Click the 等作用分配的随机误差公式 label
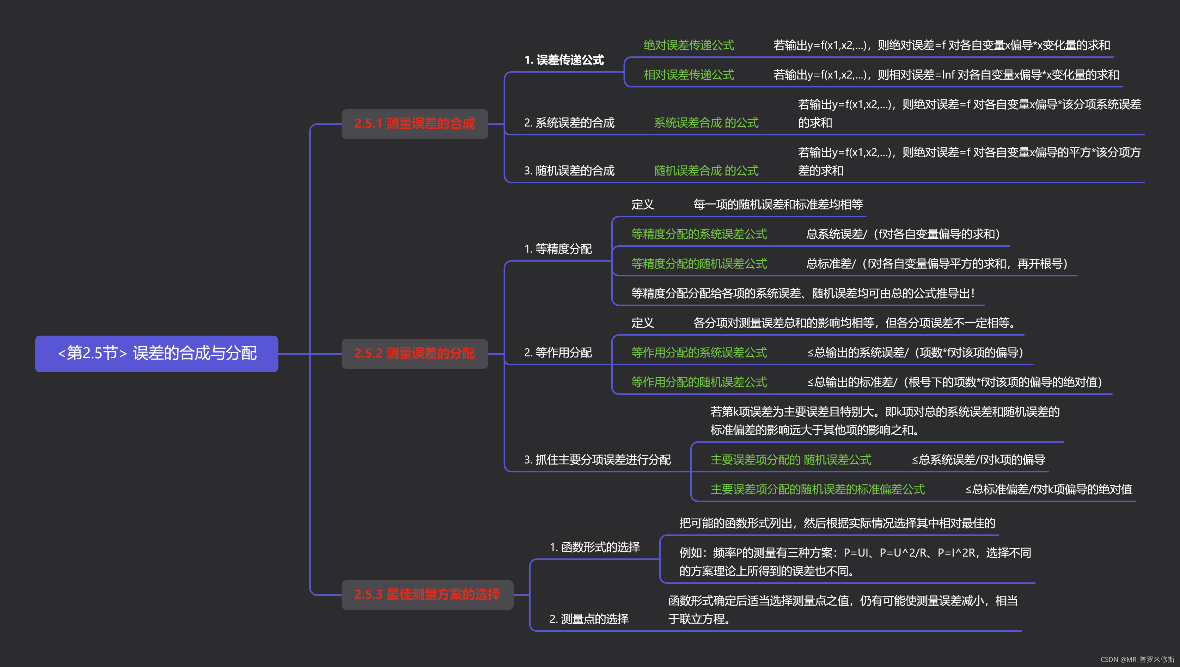The width and height of the screenshot is (1180, 667). 699,382
